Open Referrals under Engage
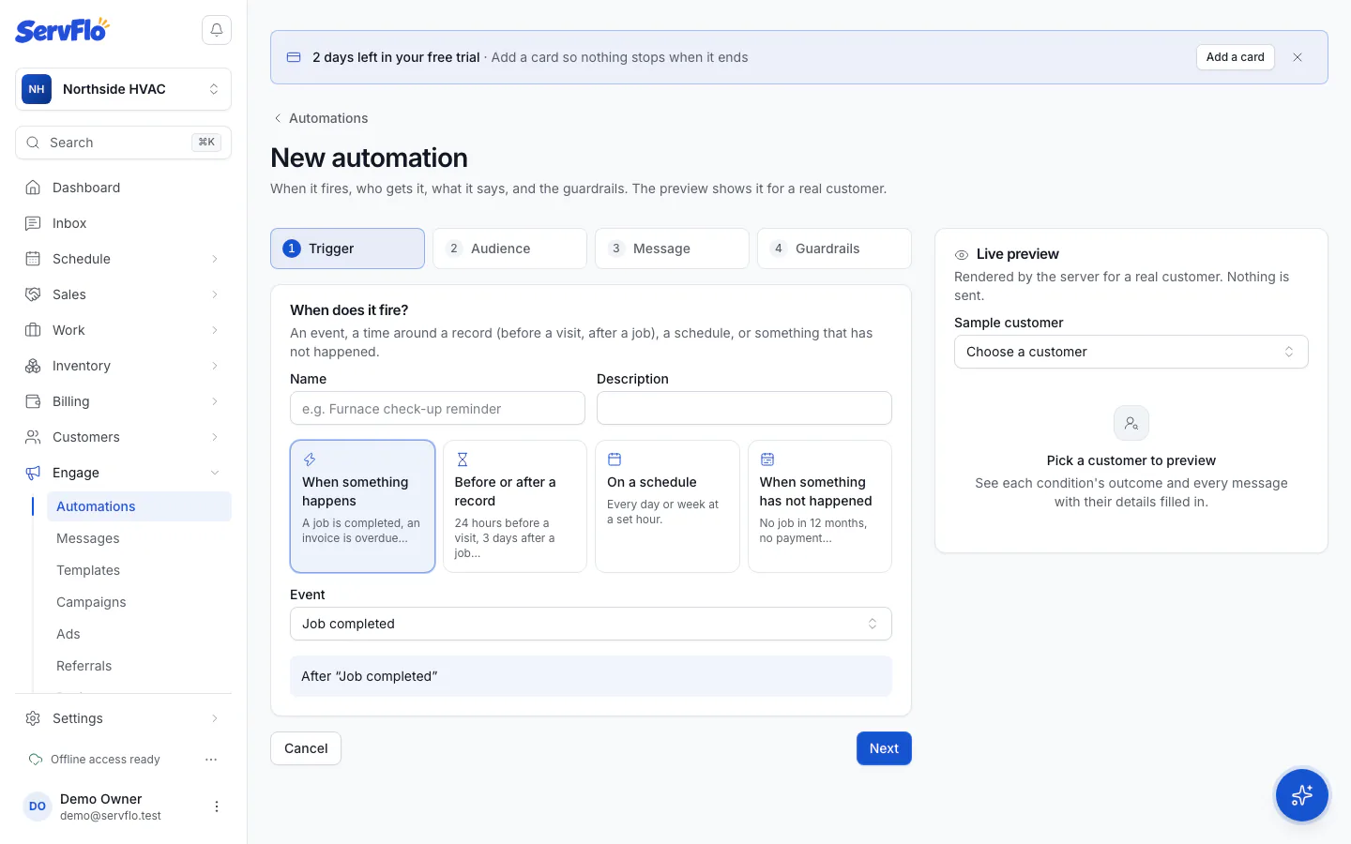The image size is (1351, 844). (139, 666)
